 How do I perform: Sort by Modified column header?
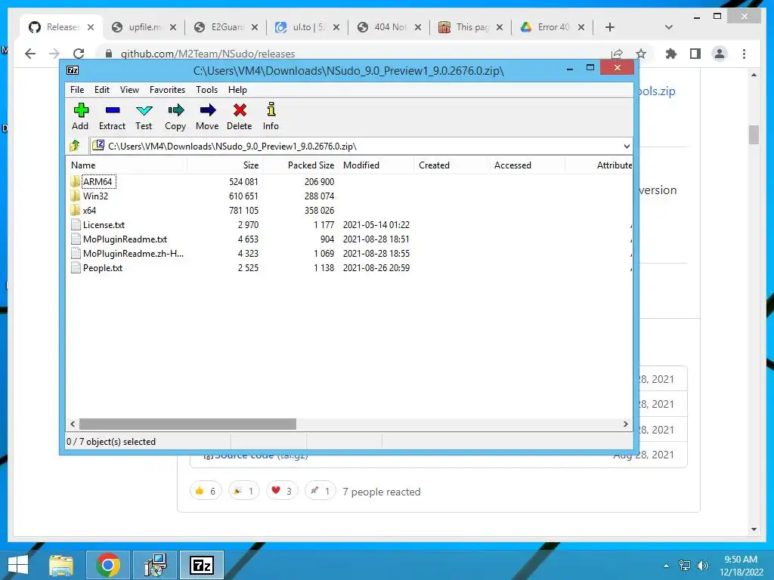click(x=376, y=165)
